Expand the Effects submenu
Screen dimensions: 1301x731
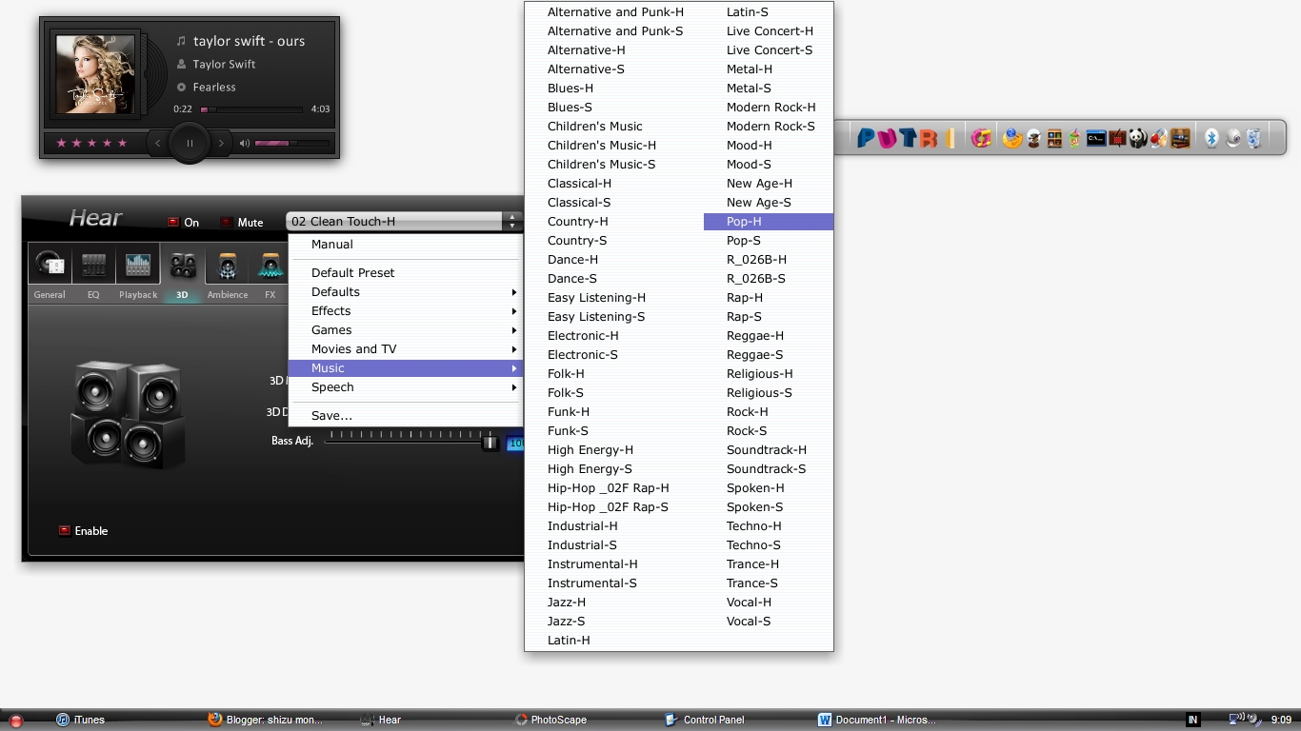406,311
